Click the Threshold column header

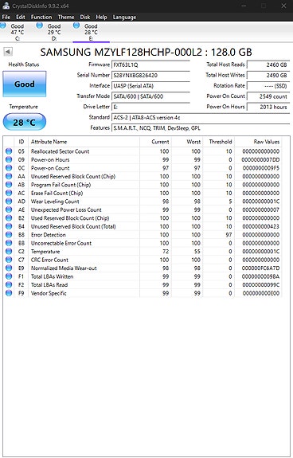(219, 142)
